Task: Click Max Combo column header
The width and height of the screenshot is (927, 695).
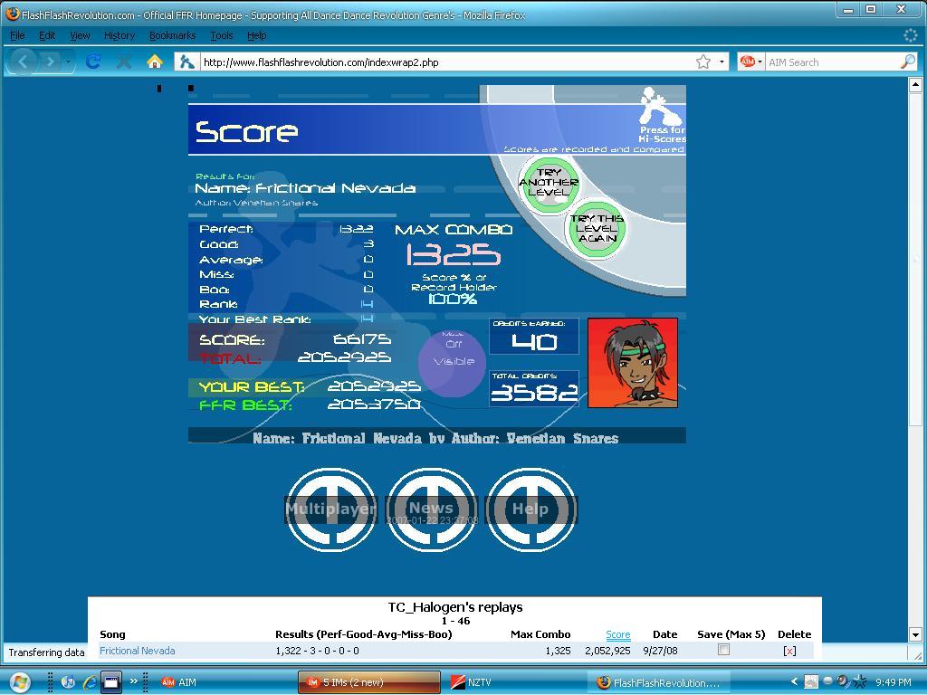Action: (x=540, y=634)
